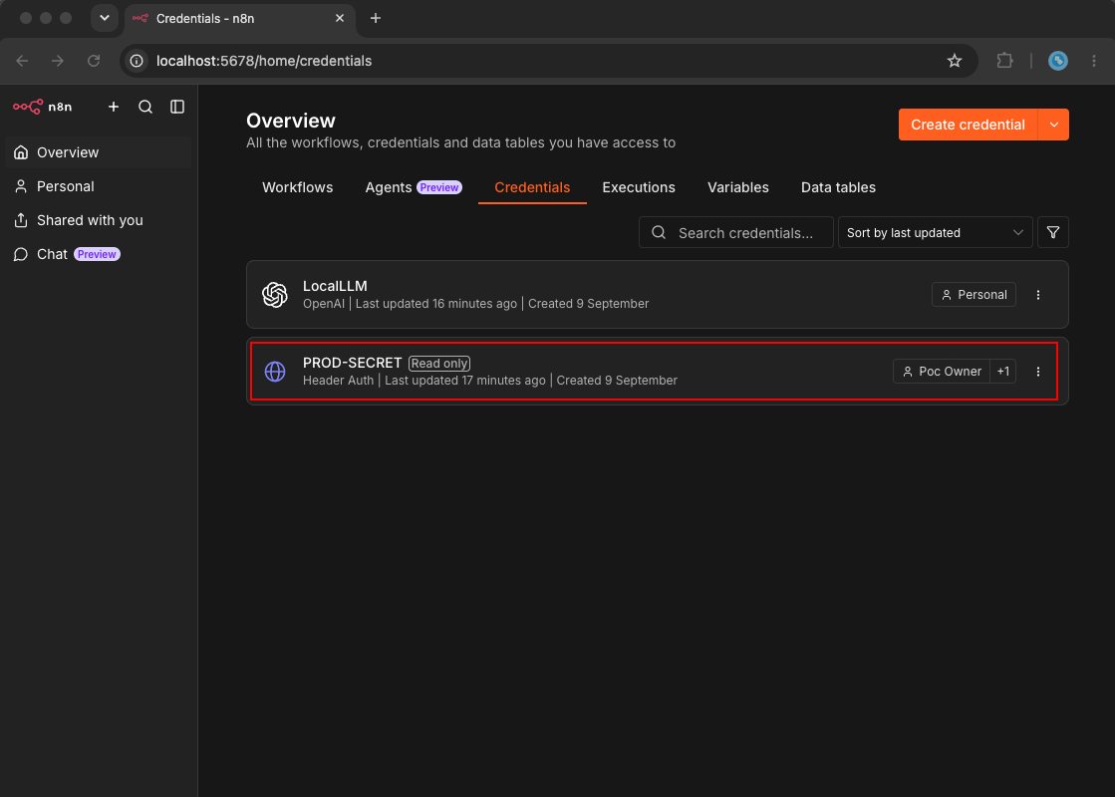Click the Read only badge
Image resolution: width=1115 pixels, height=797 pixels.
coord(439,364)
